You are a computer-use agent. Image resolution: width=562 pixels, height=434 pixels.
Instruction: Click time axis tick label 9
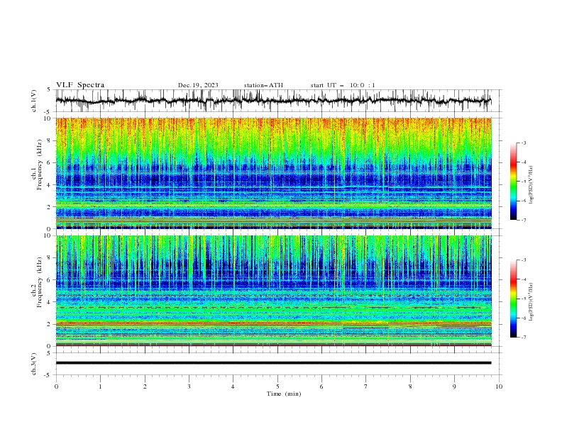(454, 386)
